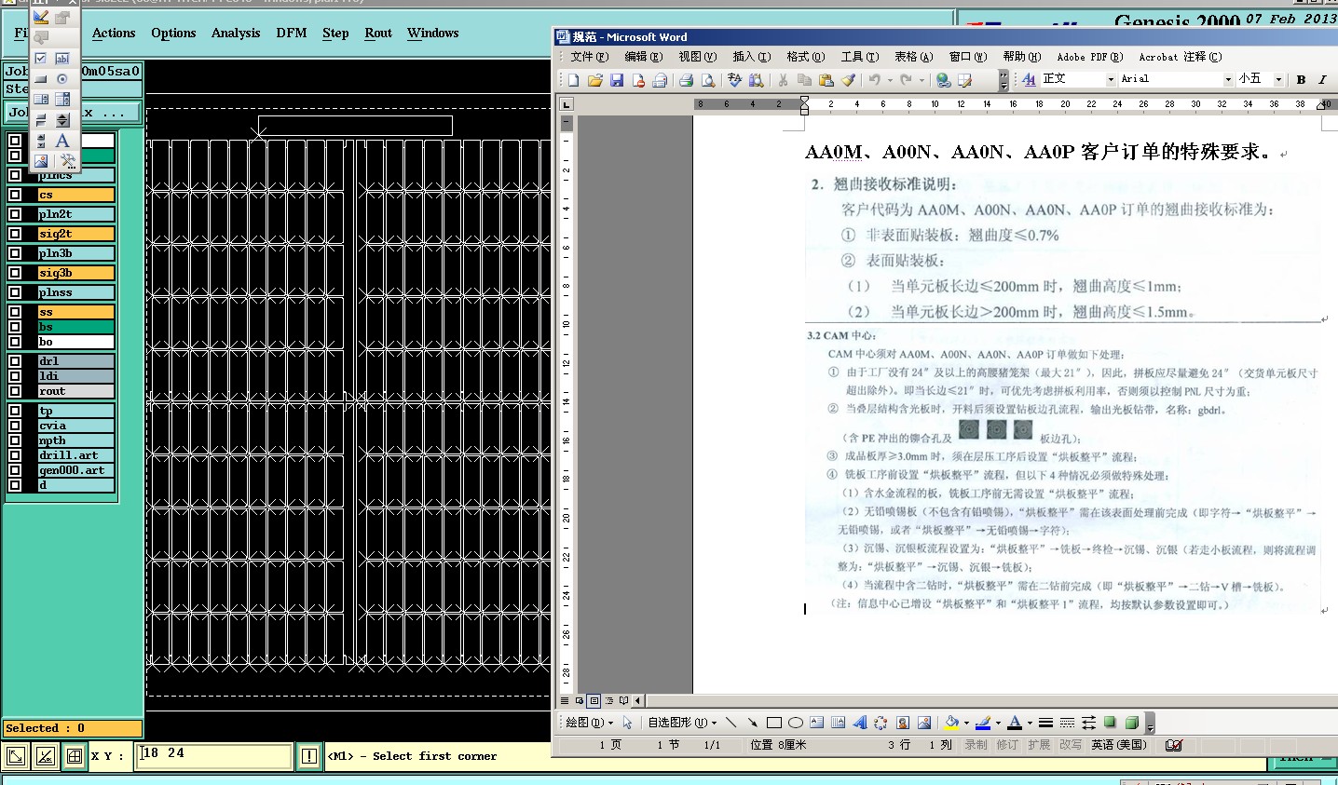Open the Font dropdown showing Arial

(x=1228, y=80)
